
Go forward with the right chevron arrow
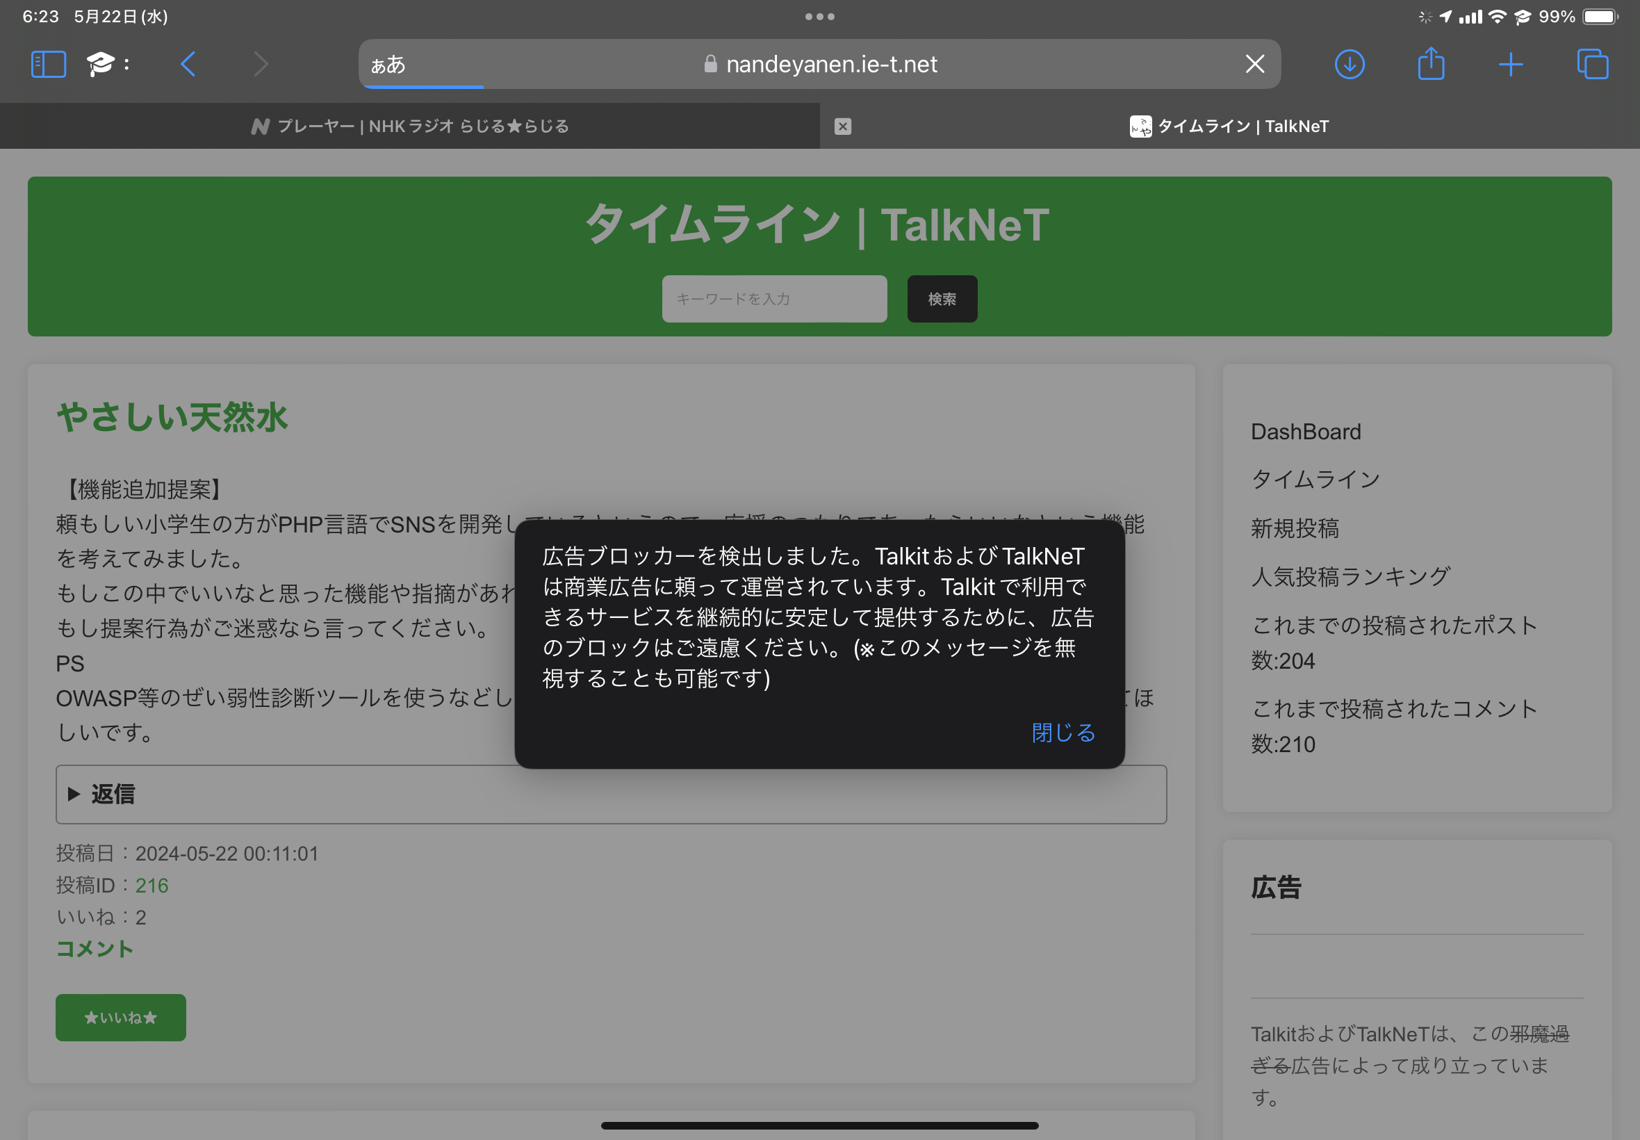pyautogui.click(x=261, y=64)
